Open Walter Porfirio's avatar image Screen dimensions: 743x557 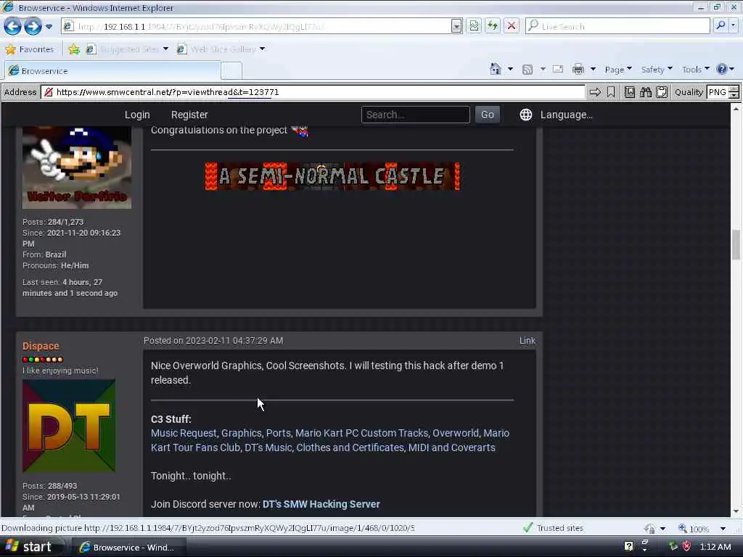click(x=77, y=168)
